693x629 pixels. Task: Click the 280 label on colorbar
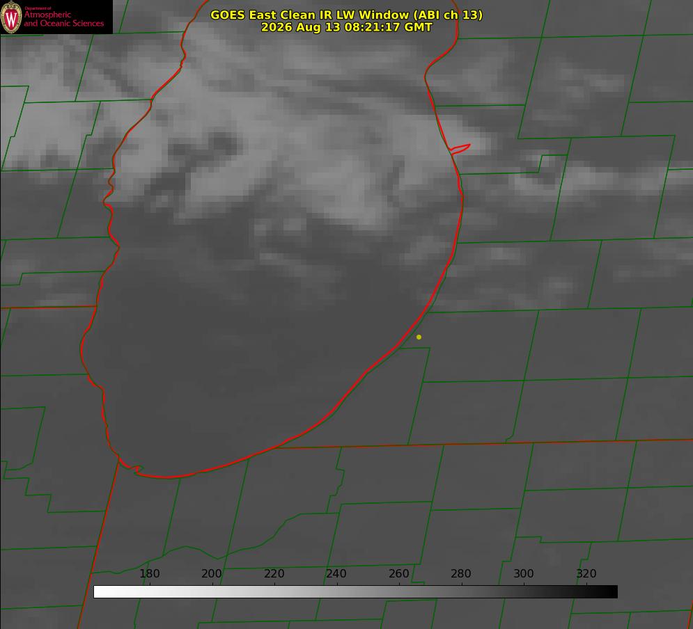pos(461,573)
